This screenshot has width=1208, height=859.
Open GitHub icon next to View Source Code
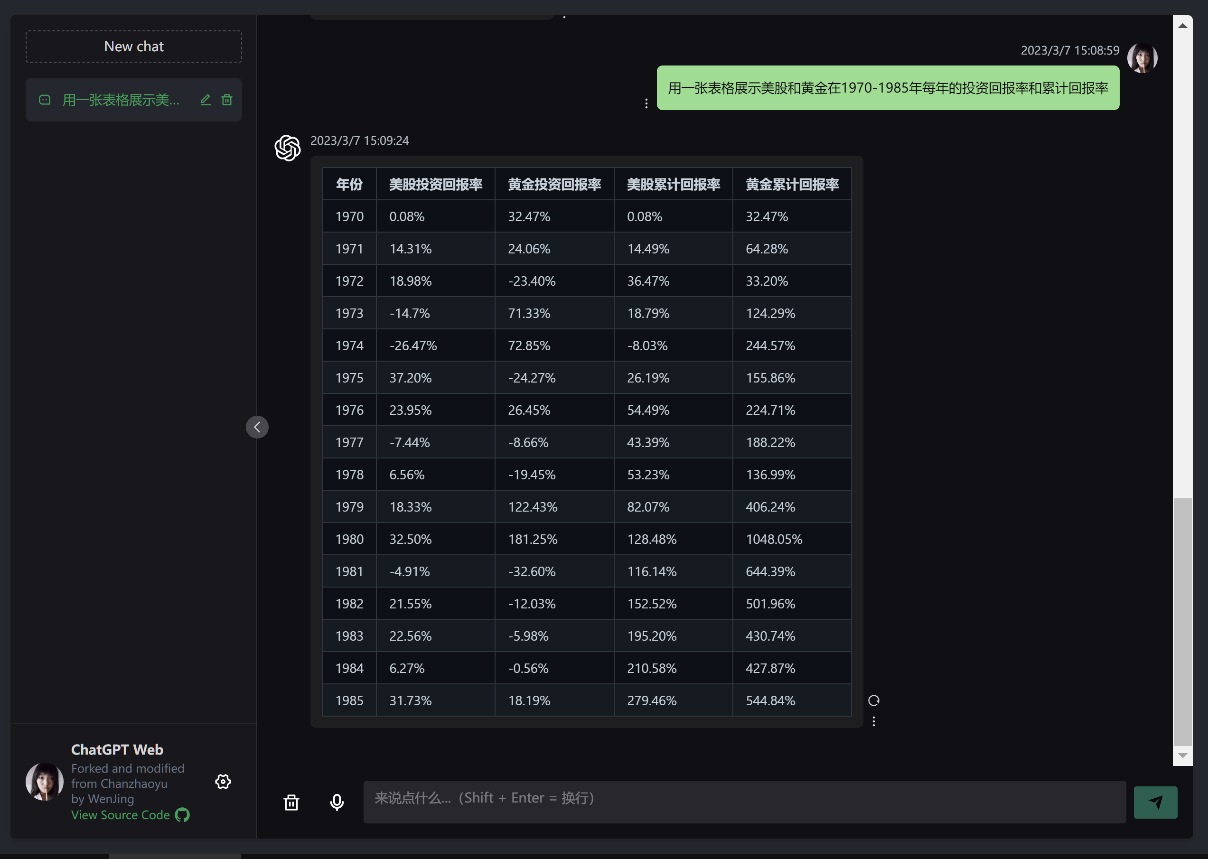(x=182, y=814)
